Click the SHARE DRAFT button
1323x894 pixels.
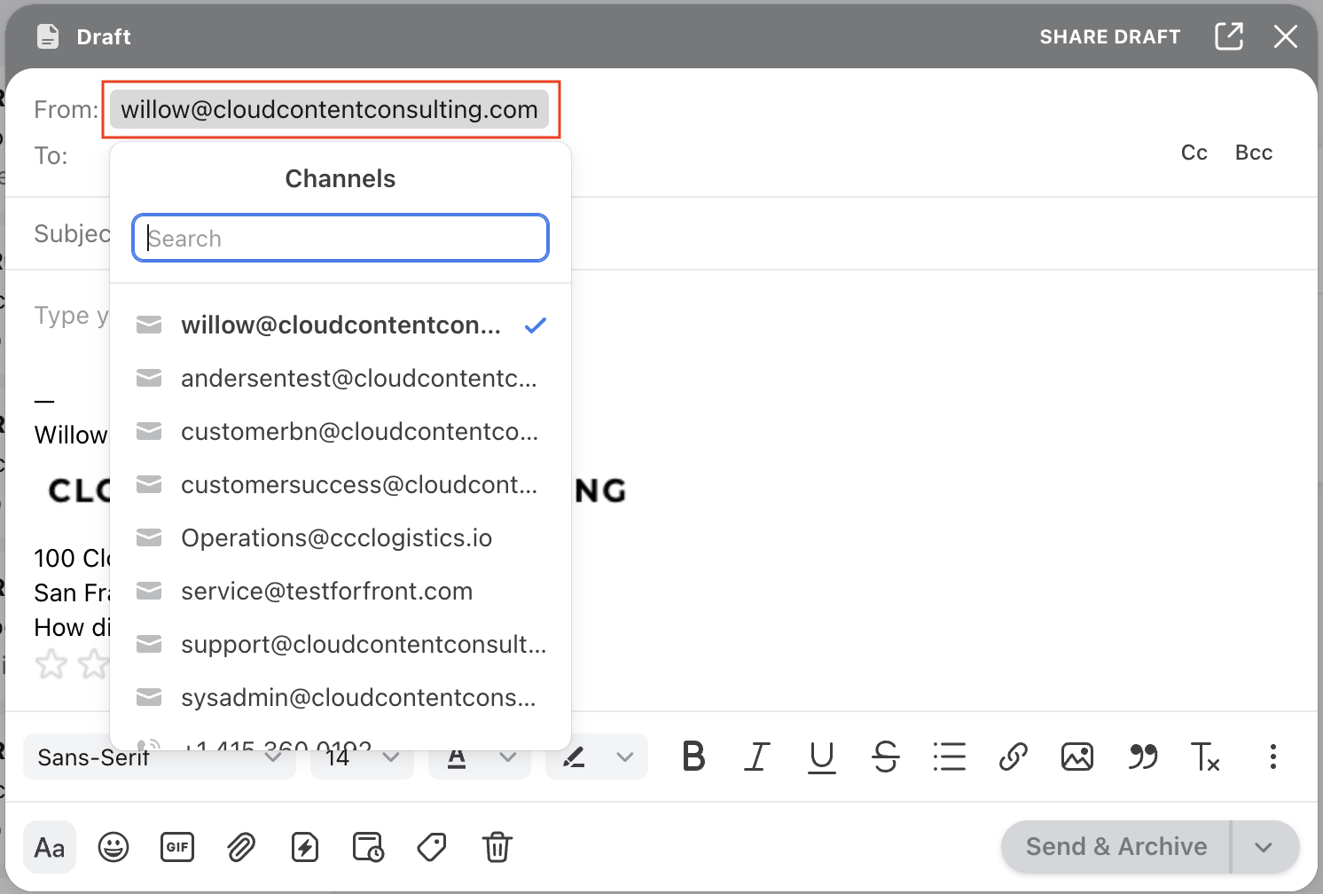coord(1109,36)
